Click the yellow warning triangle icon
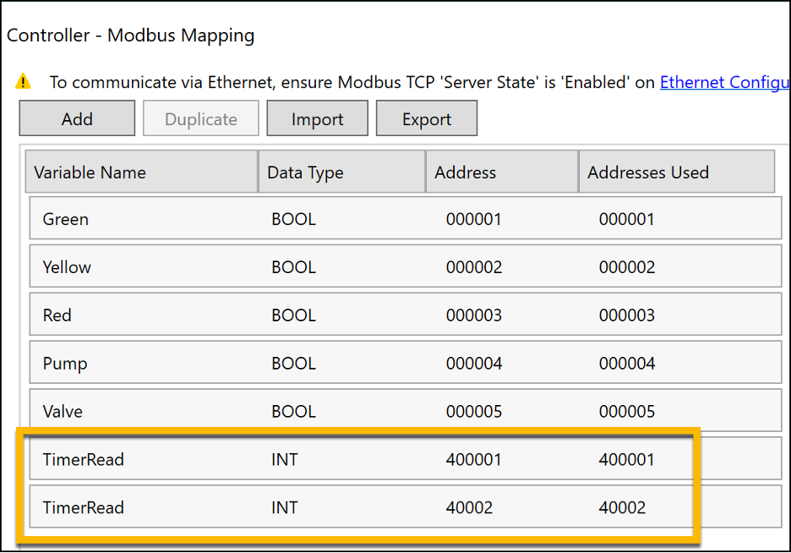This screenshot has width=791, height=553. [24, 82]
